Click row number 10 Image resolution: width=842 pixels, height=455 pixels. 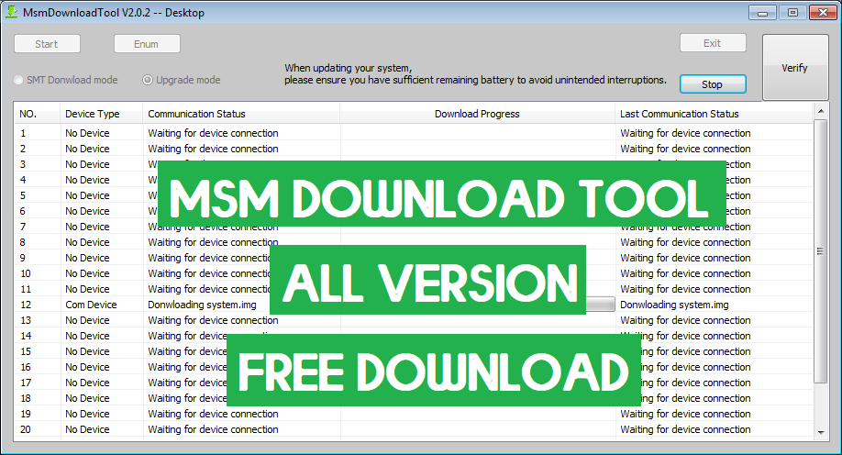point(26,273)
